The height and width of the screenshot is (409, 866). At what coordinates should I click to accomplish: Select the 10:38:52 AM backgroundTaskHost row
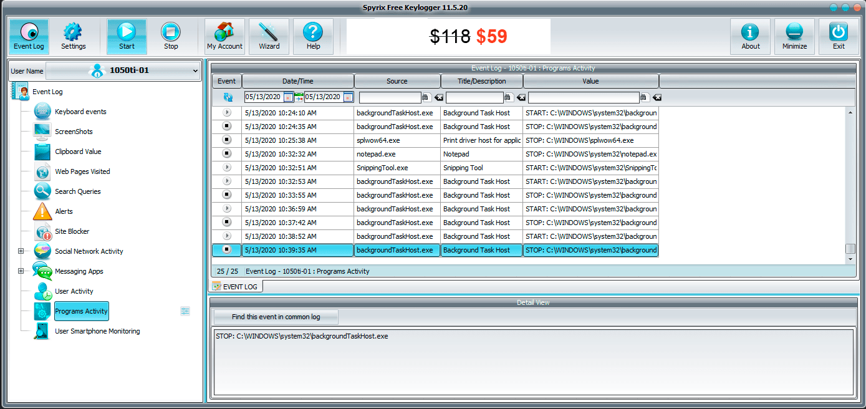pyautogui.click(x=435, y=236)
